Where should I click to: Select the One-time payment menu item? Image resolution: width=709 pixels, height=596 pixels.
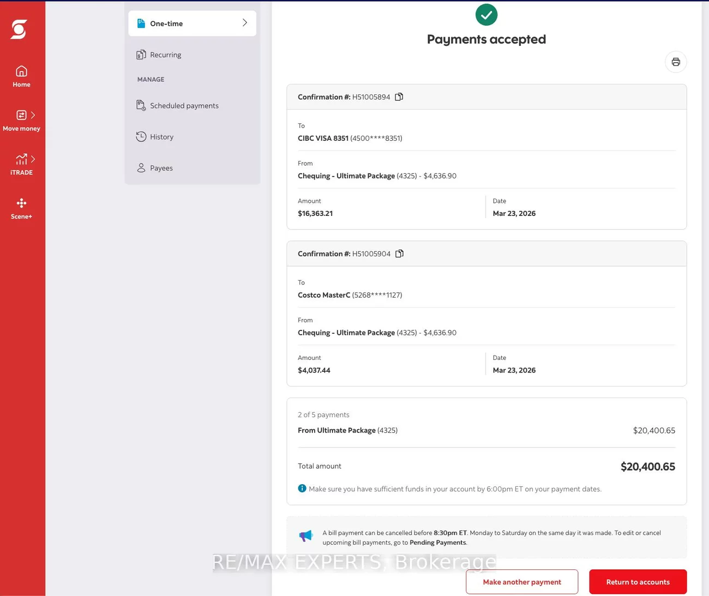pyautogui.click(x=166, y=23)
